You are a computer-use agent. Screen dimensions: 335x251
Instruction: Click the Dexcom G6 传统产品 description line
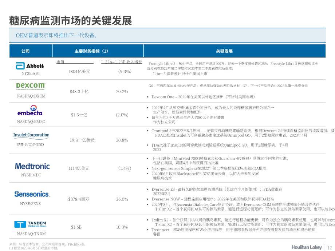point(228,86)
